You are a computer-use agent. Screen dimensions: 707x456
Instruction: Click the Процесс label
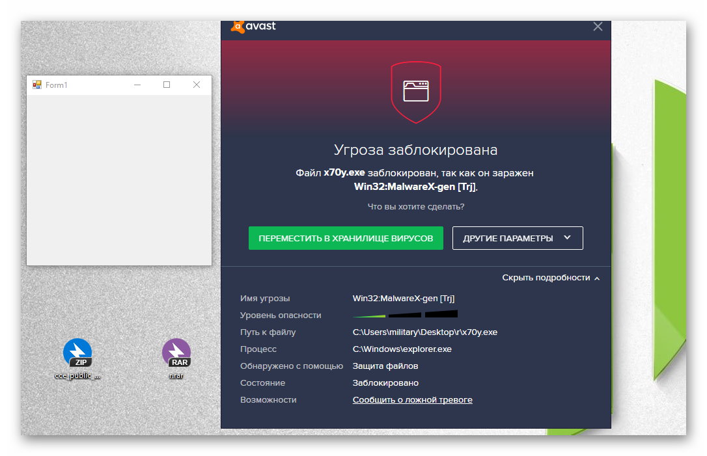tap(258, 349)
